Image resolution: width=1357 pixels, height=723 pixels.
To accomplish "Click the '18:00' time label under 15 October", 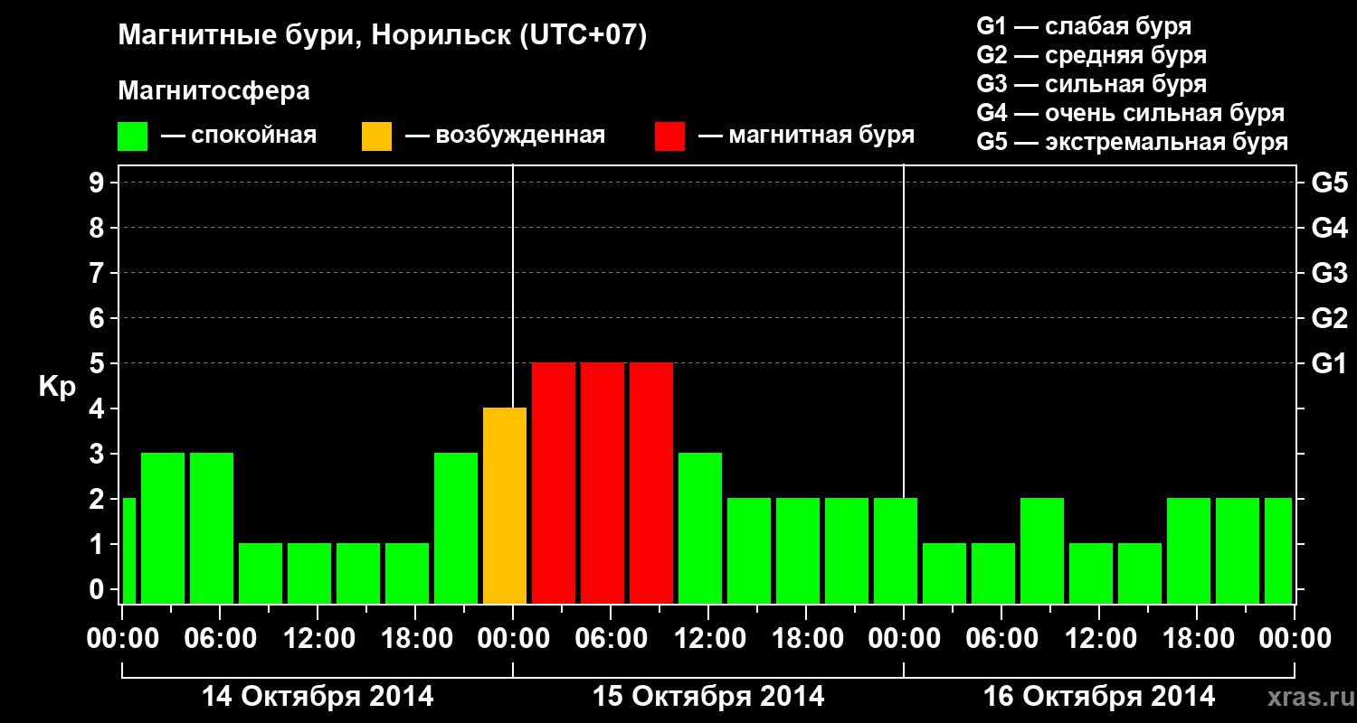I will coord(806,638).
